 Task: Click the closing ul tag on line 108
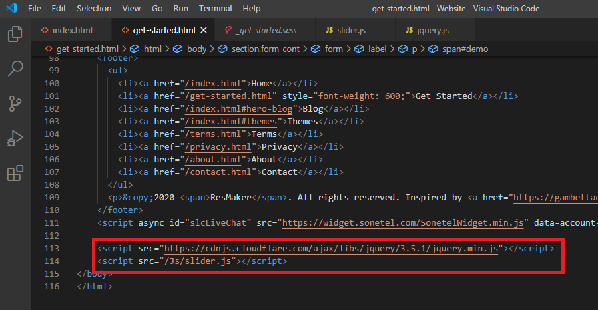[121, 185]
